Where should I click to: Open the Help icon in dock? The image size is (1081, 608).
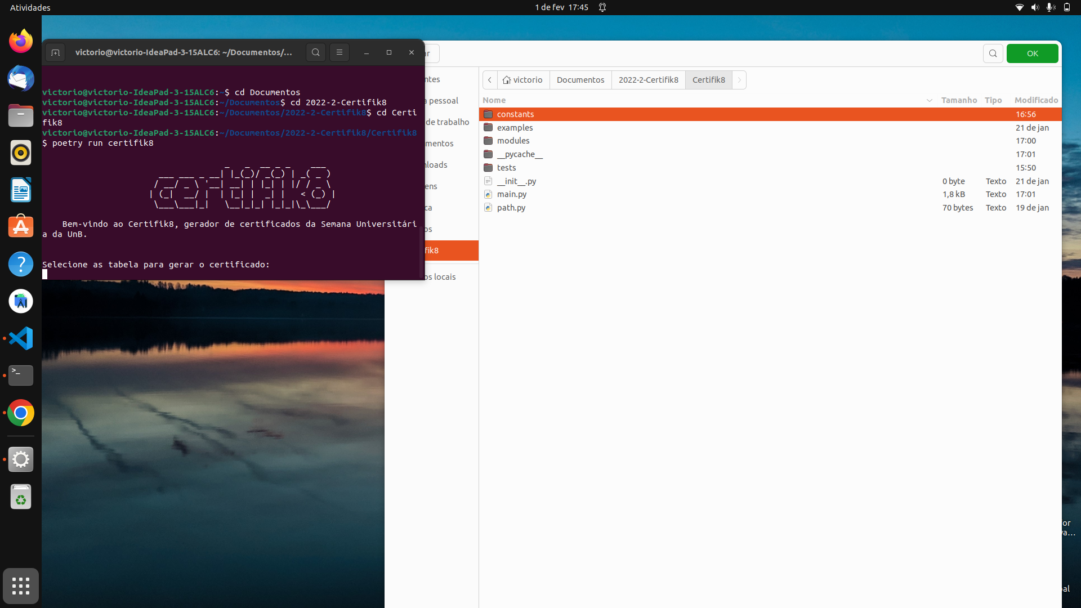pyautogui.click(x=21, y=264)
